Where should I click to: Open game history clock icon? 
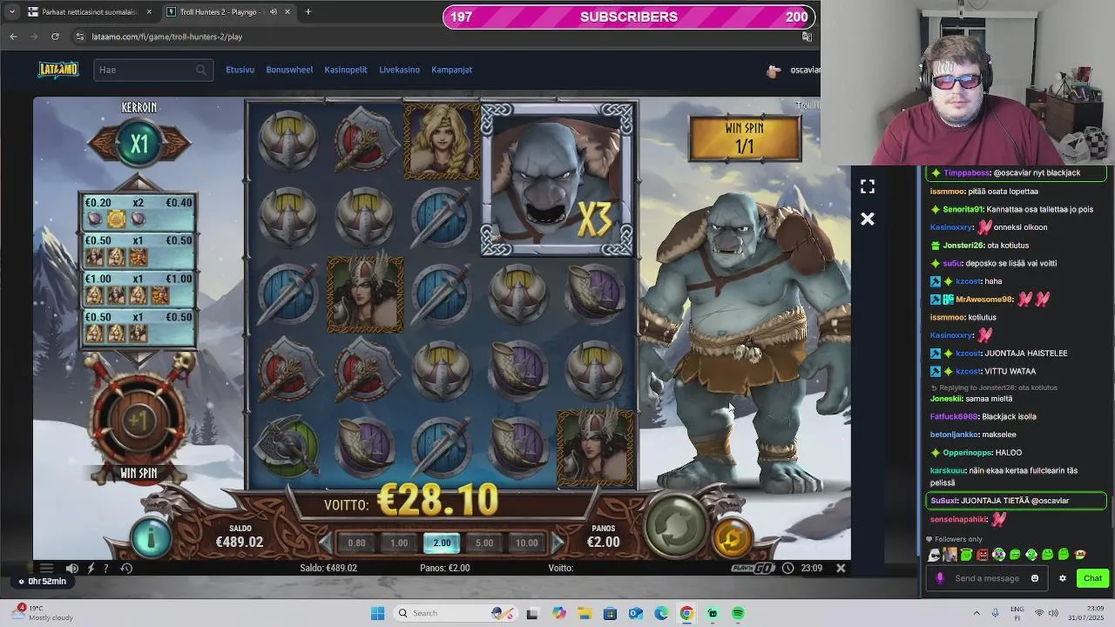coord(126,568)
